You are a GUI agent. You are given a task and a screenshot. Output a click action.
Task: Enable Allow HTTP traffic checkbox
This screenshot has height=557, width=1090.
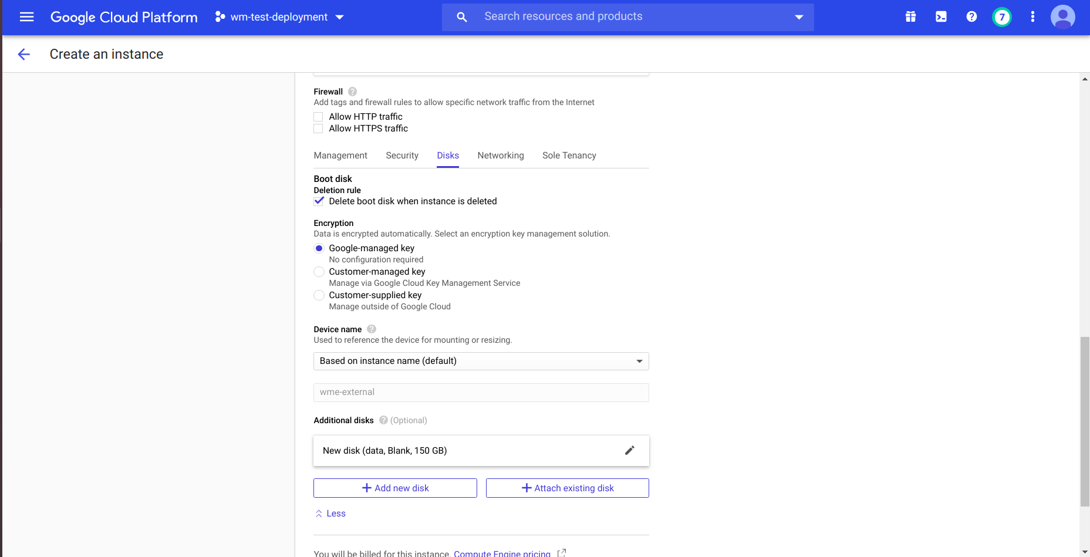coord(319,117)
